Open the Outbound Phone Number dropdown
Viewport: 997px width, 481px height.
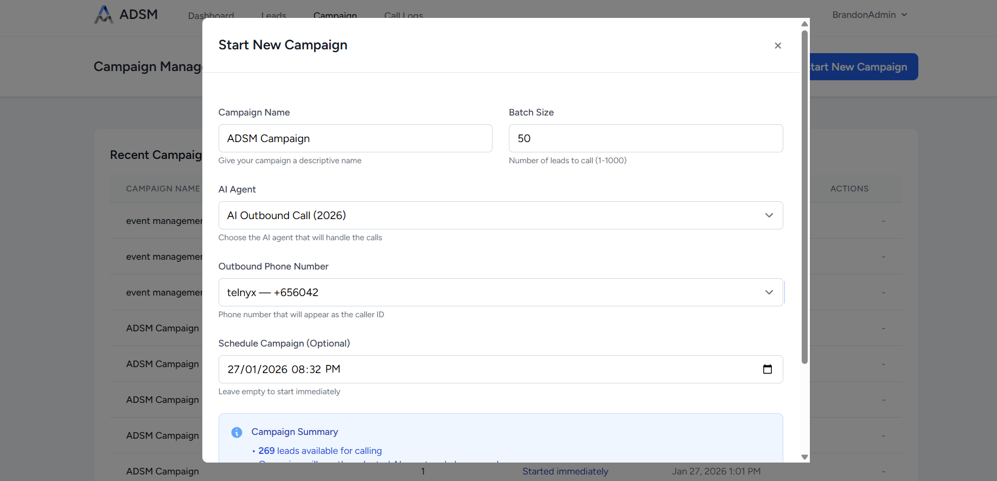click(x=501, y=292)
